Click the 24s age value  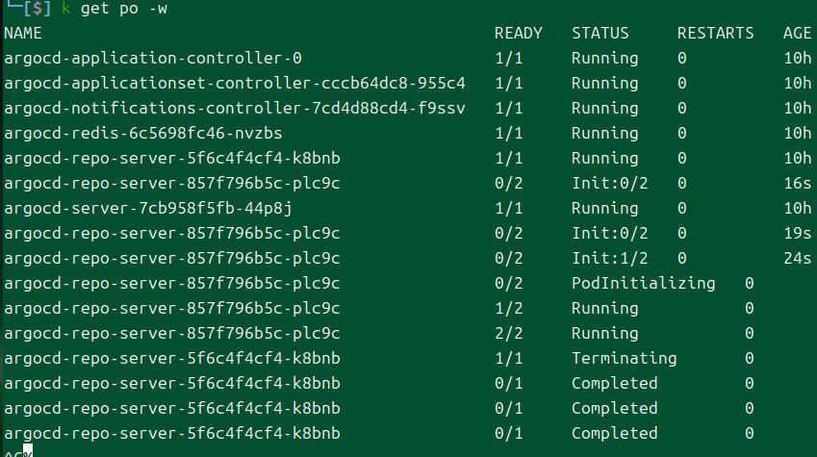coord(798,259)
